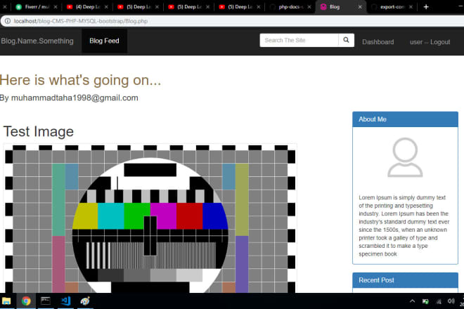464x309 pixels.
Task: Click the Search The Site field
Action: (299, 40)
